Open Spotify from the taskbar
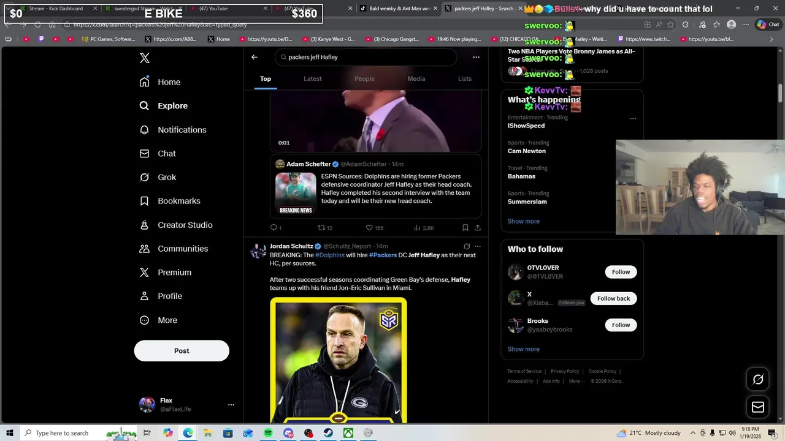This screenshot has height=441, width=785. (x=268, y=433)
